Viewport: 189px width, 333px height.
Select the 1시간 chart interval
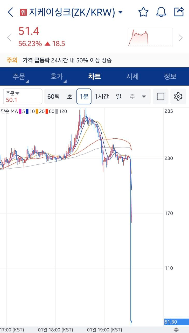[x=102, y=97]
